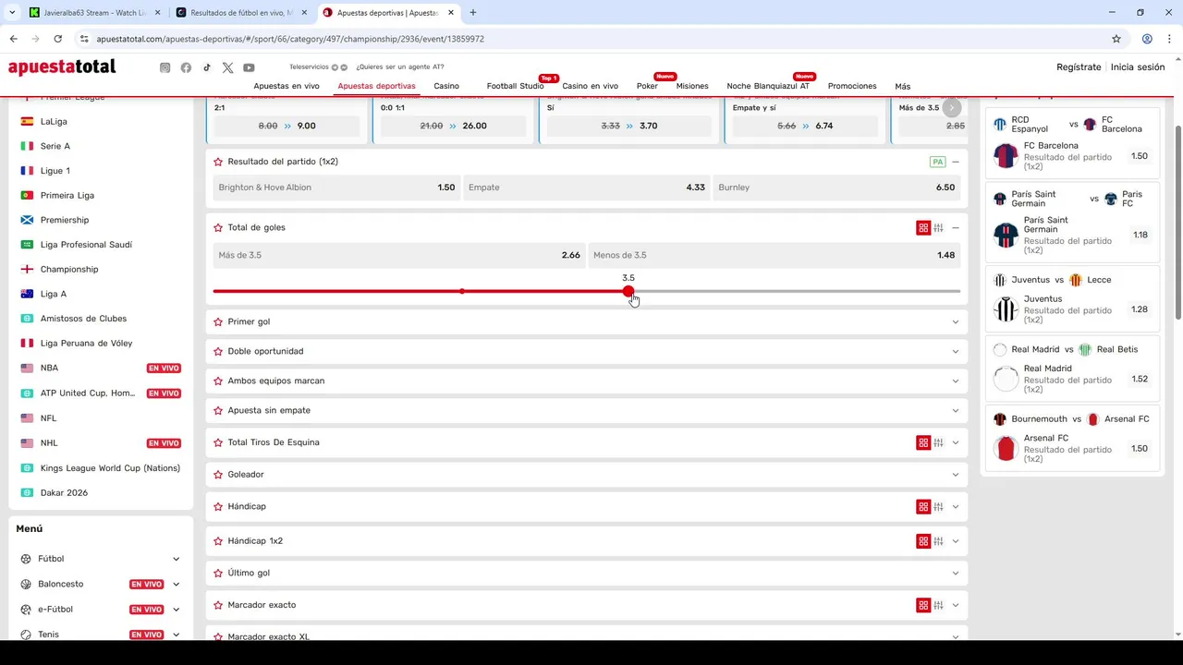The image size is (1183, 665).
Task: Bet on Empate at 4.33
Action: (x=586, y=187)
